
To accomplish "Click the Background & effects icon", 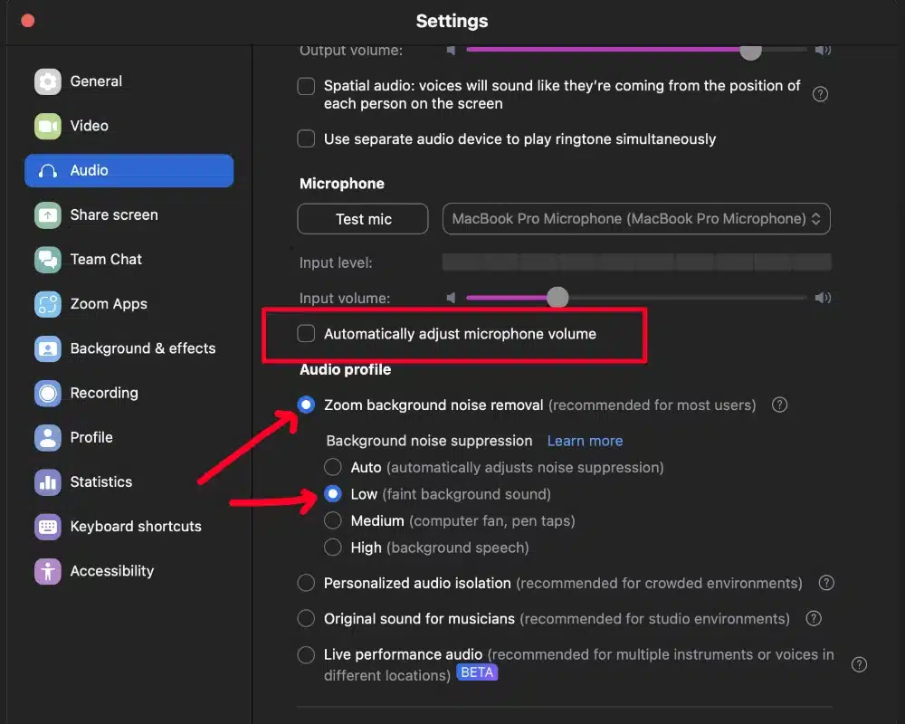I will [47, 348].
